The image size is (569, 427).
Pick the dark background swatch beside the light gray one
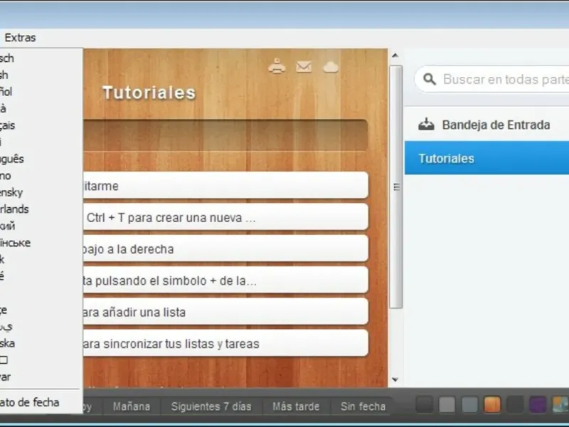(x=425, y=404)
